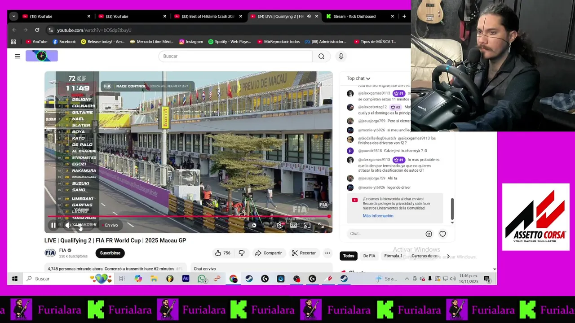
Task: Start voice search with microphone
Action: pos(341,56)
